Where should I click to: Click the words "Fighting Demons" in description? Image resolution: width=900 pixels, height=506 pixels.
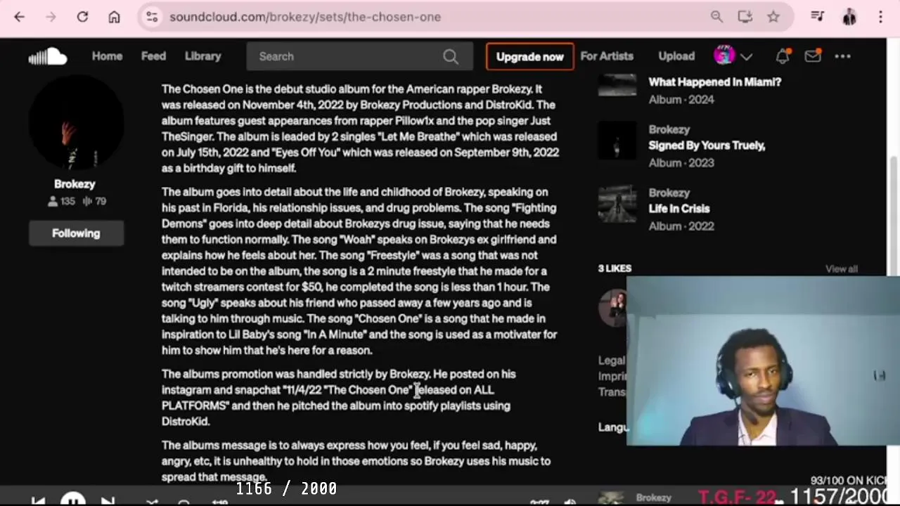(x=359, y=216)
